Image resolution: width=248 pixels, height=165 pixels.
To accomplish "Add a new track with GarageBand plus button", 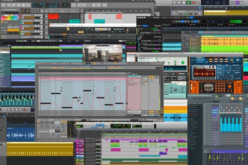I will click(x=174, y=8).
